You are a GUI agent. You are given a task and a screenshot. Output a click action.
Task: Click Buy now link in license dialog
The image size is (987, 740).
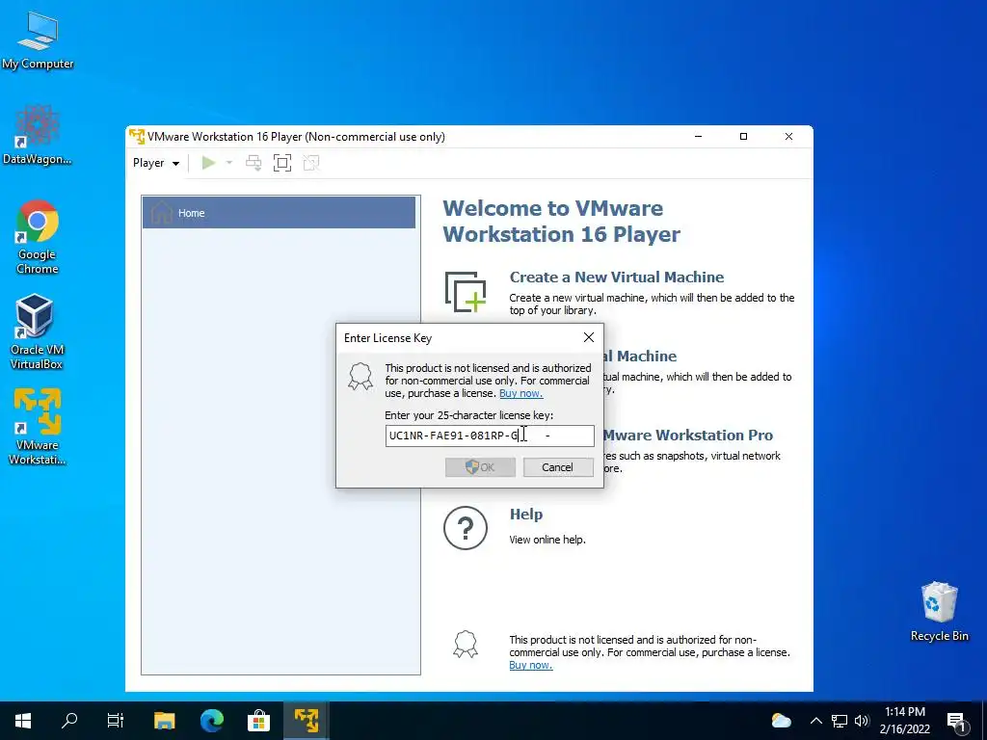coord(521,393)
